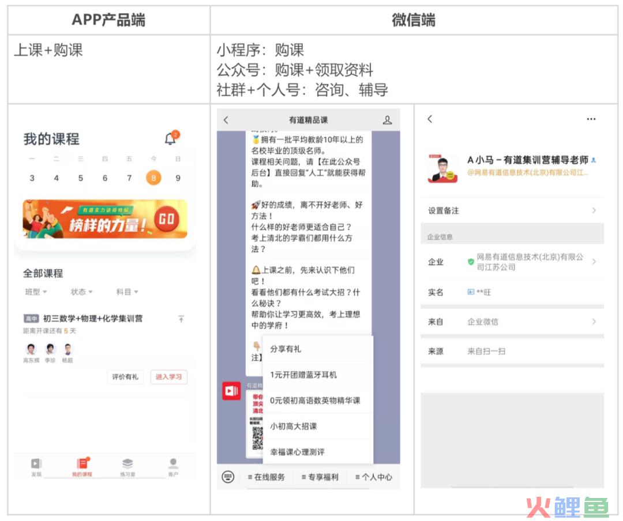View teacher 高东辉's avatar

click(x=31, y=349)
